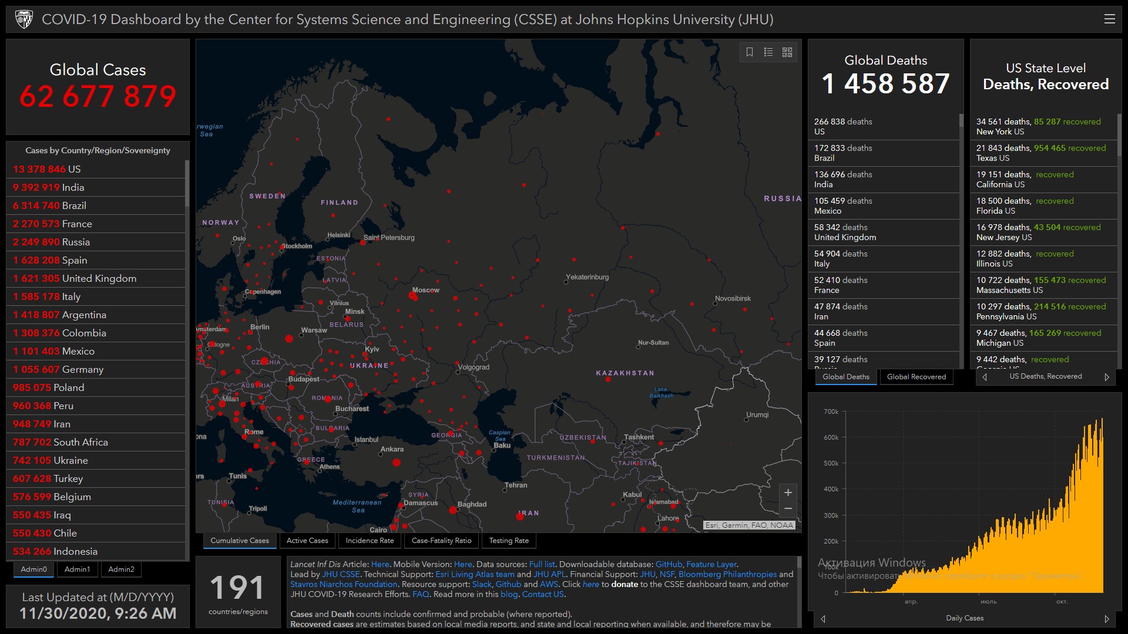1128x634 pixels.
Task: Switch to Global Recovered tab
Action: point(916,377)
